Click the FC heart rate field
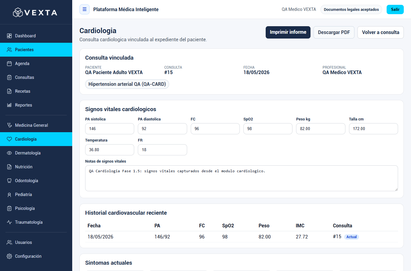This screenshot has height=271, width=411. click(215, 129)
